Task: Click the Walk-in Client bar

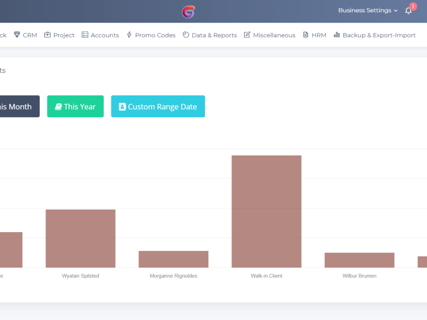Action: 266,212
